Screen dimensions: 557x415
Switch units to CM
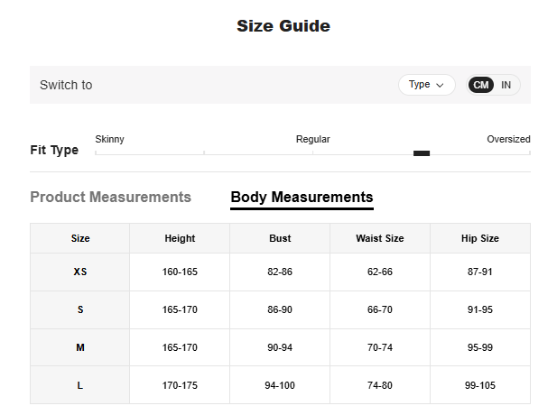pyautogui.click(x=481, y=85)
